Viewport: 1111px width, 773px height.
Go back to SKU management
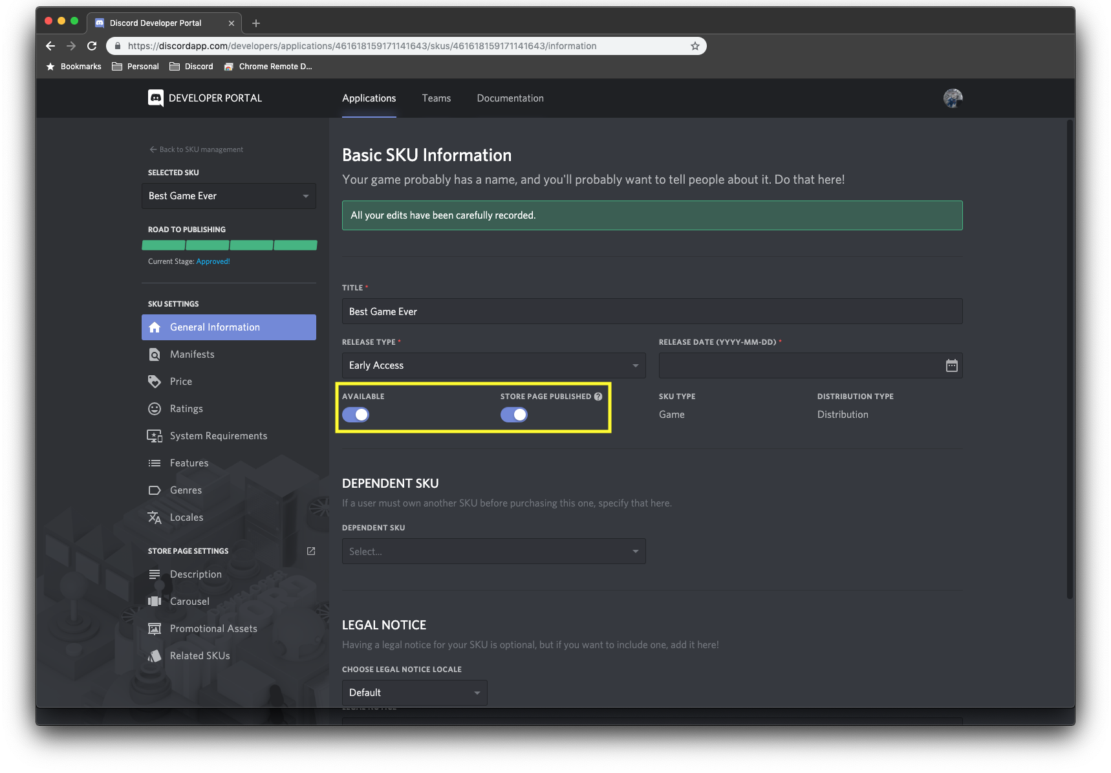(x=197, y=149)
